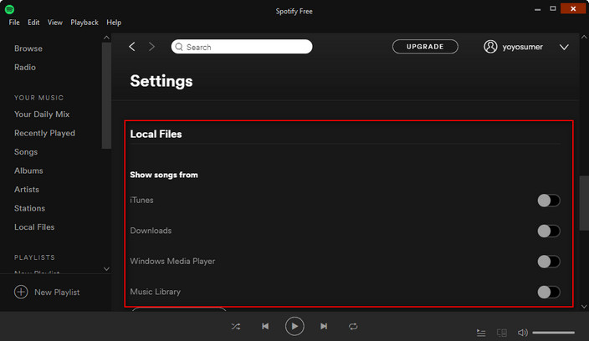Image resolution: width=589 pixels, height=341 pixels.
Task: Click the user profile avatar icon
Action: coord(490,47)
